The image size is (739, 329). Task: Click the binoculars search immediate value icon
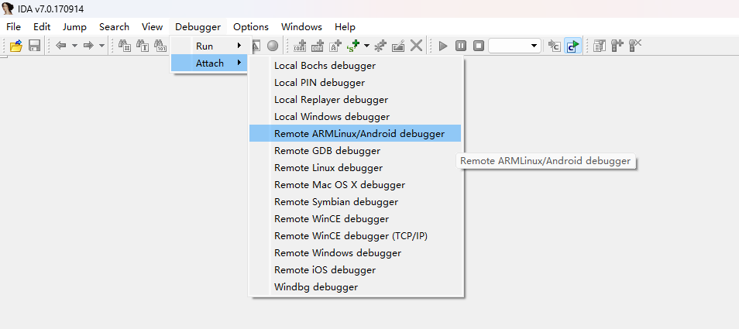point(125,46)
